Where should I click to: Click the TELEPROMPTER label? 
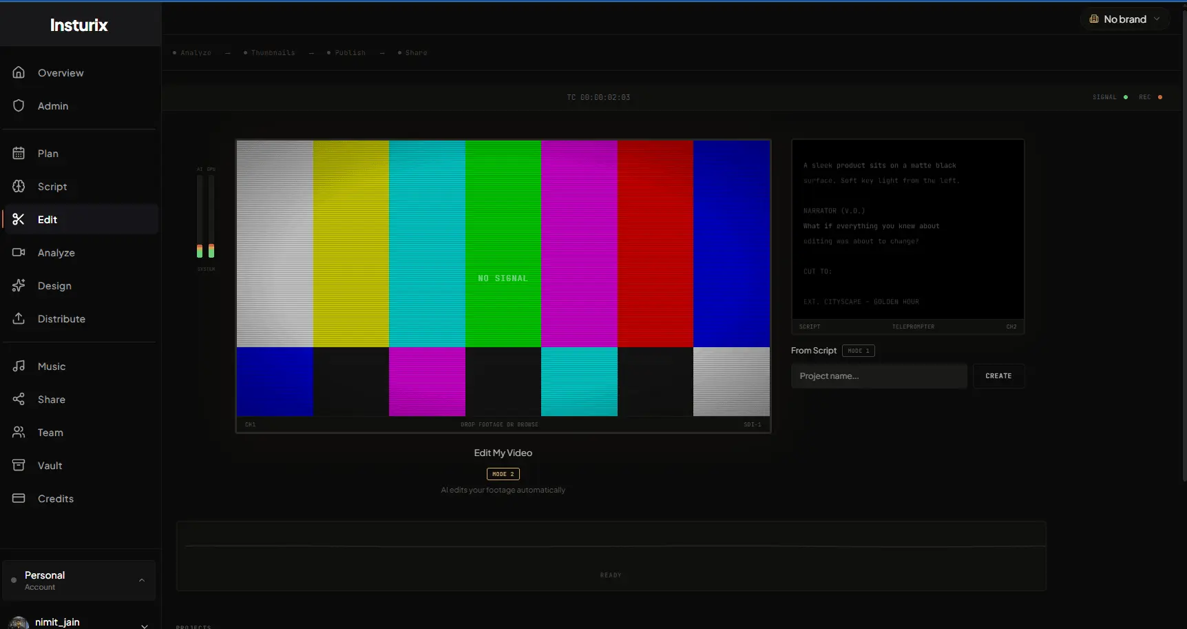[x=913, y=327]
